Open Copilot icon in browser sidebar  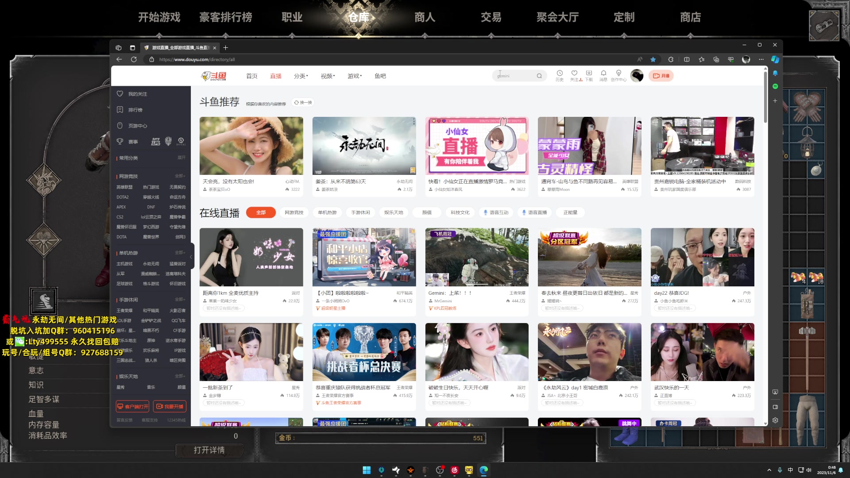pyautogui.click(x=775, y=59)
